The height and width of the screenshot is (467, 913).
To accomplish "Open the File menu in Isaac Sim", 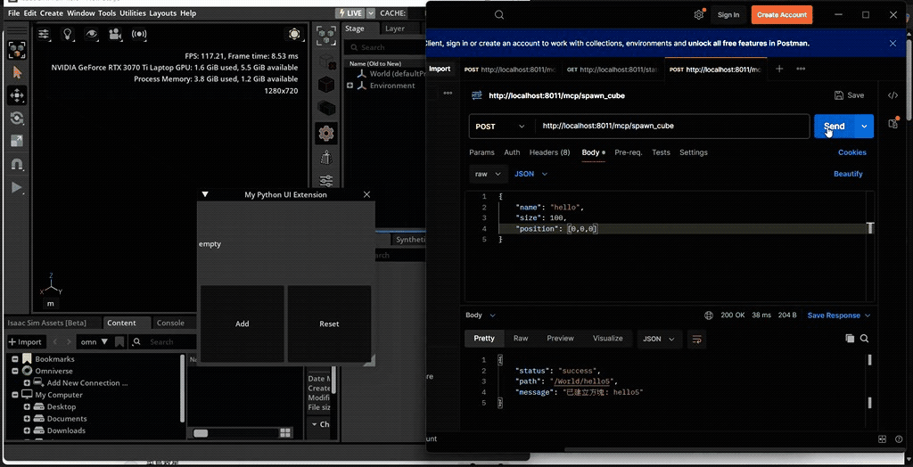I will click(x=13, y=12).
